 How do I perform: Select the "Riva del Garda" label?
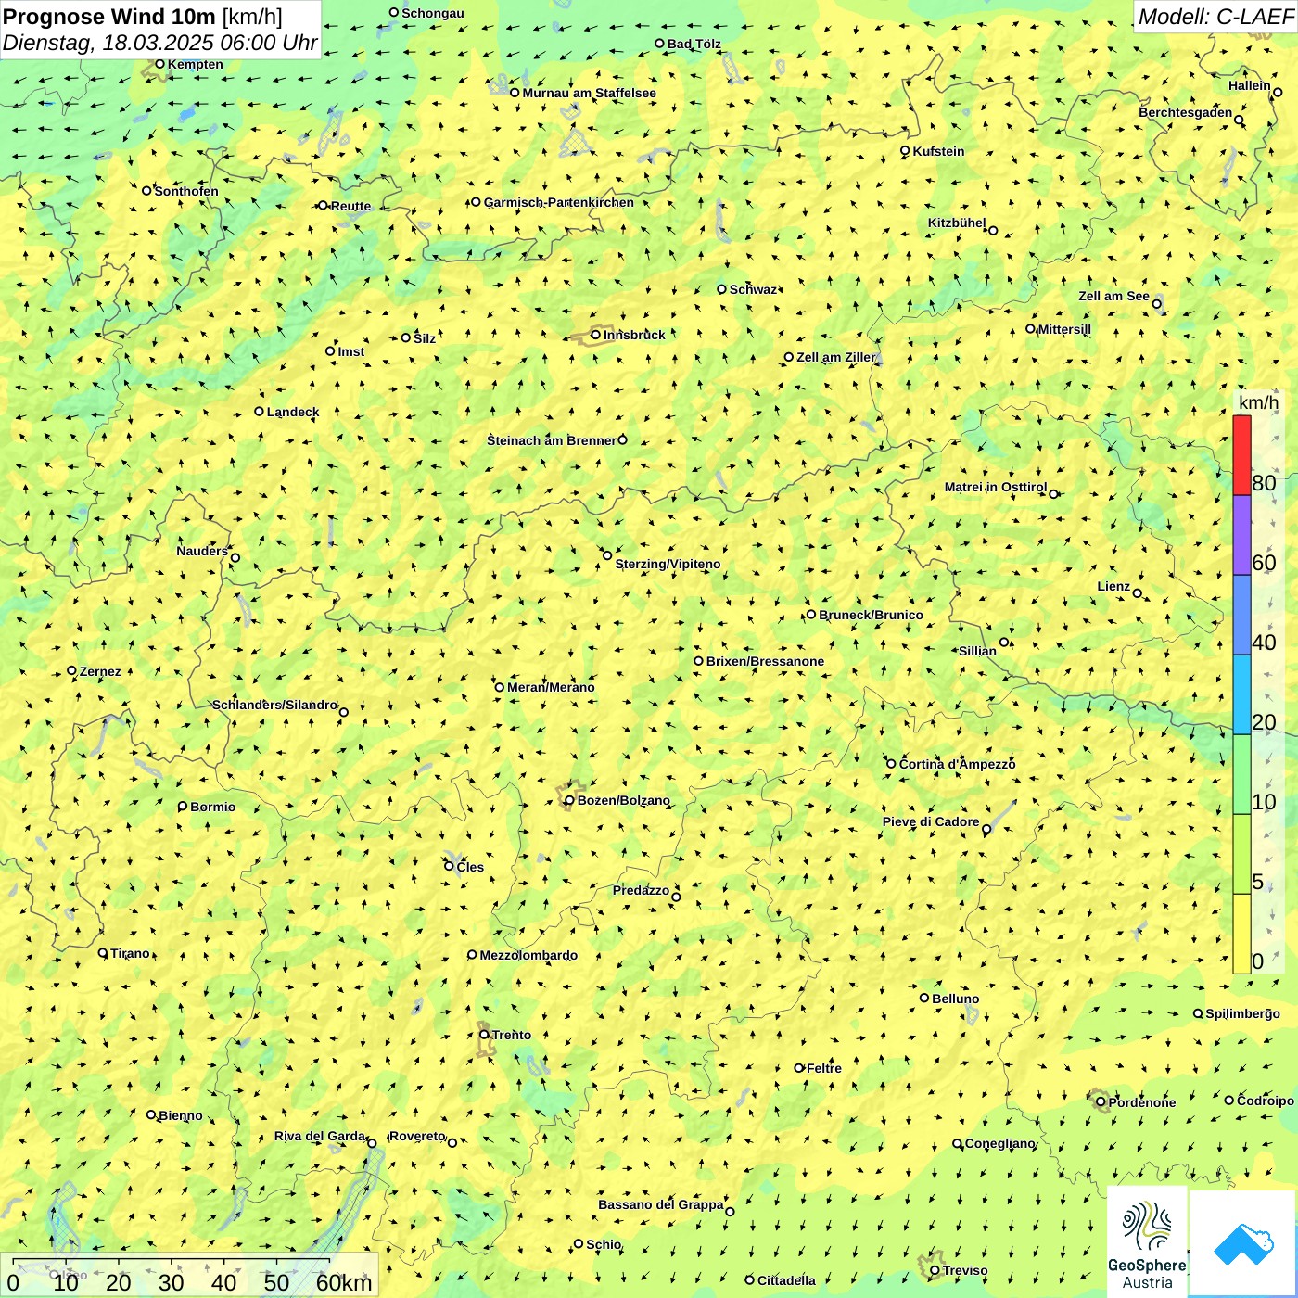pos(320,1136)
